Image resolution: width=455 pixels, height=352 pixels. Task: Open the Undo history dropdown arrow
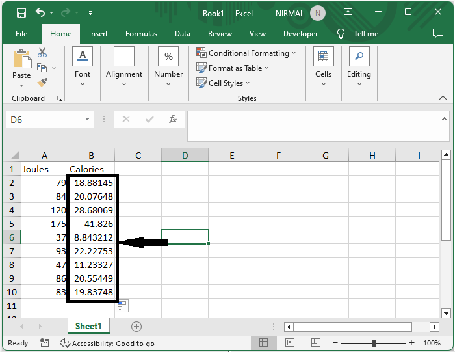[51, 13]
